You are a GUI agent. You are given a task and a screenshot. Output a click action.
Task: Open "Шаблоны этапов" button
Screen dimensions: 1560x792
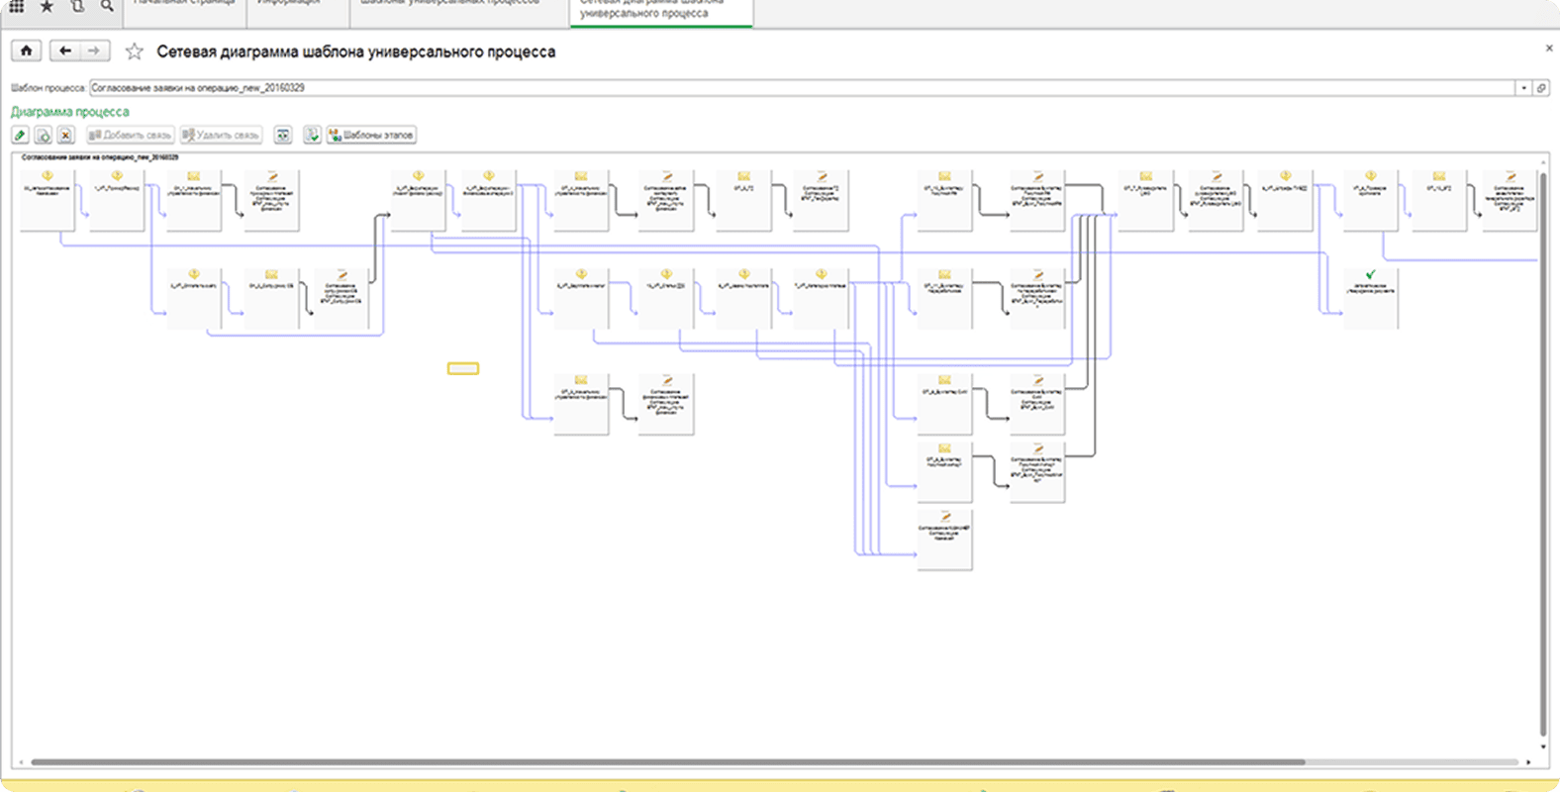click(x=371, y=135)
